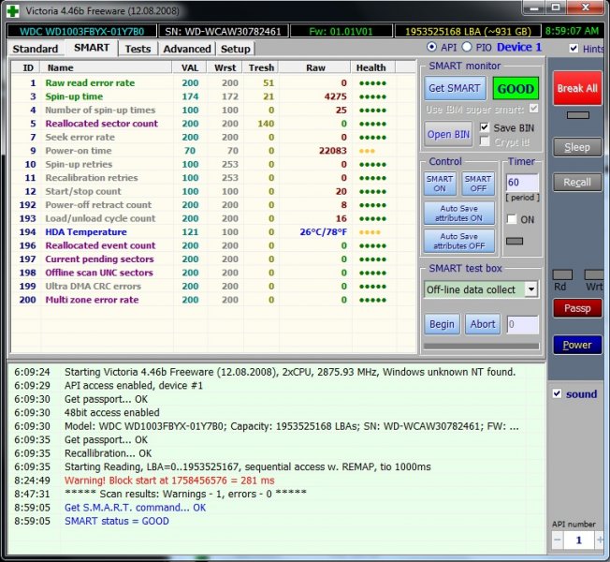Viewport: 610px width, 562px height.
Task: Click the yellow health dots for Power-on time
Action: click(x=368, y=151)
